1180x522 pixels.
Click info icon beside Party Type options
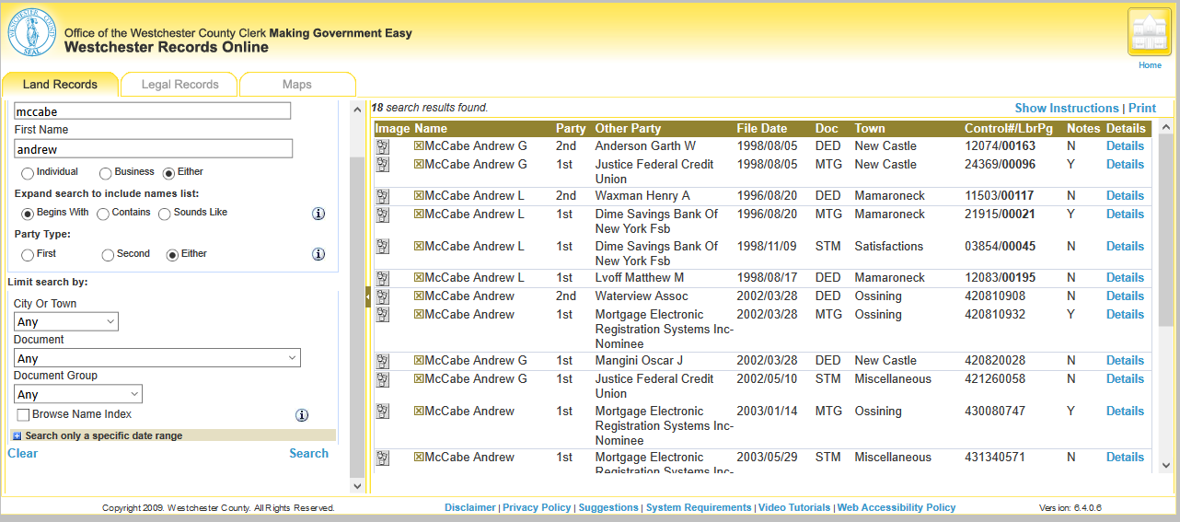point(318,254)
